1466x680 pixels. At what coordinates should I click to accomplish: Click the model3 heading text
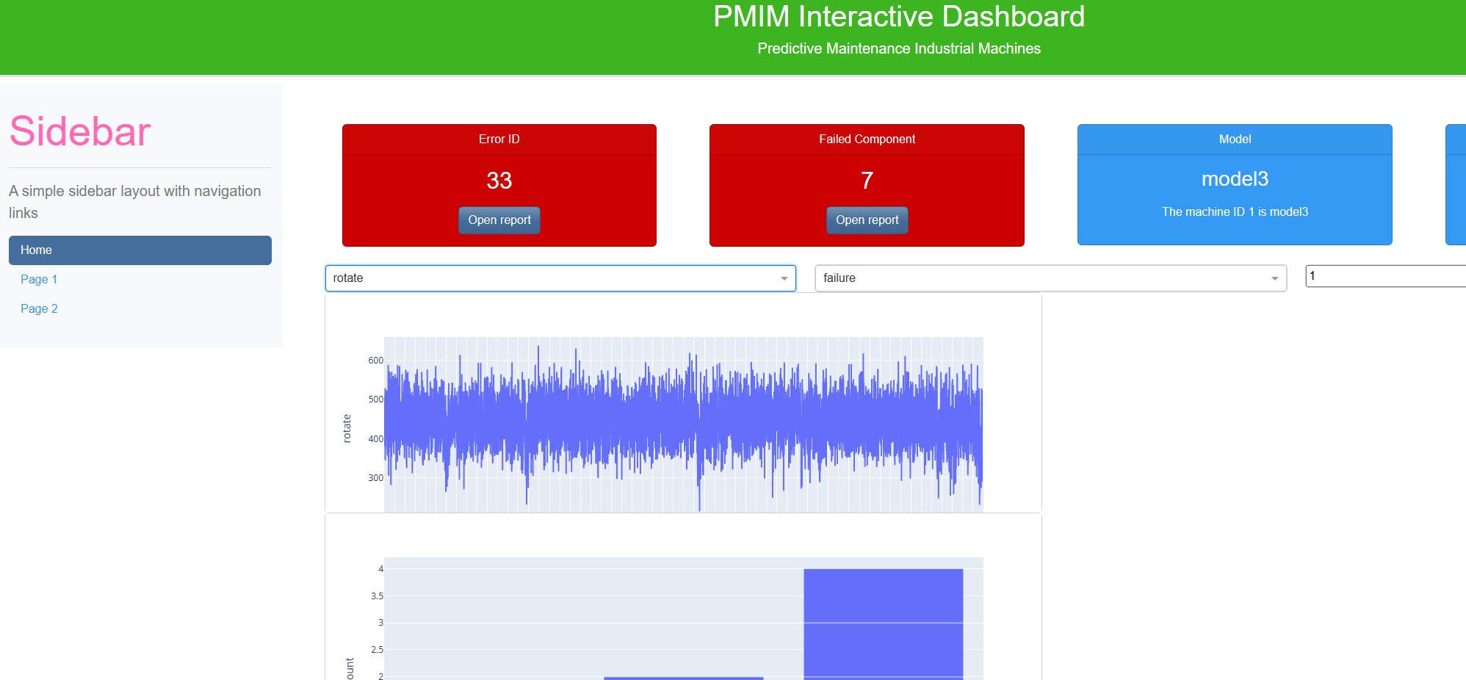1235,179
